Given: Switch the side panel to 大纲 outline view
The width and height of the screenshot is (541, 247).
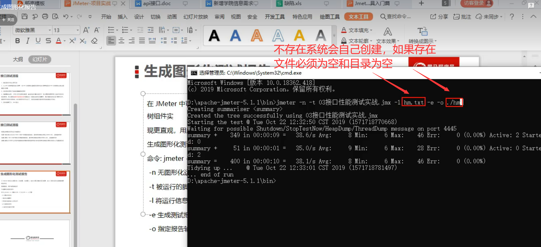Looking at the screenshot, I should click(18, 59).
